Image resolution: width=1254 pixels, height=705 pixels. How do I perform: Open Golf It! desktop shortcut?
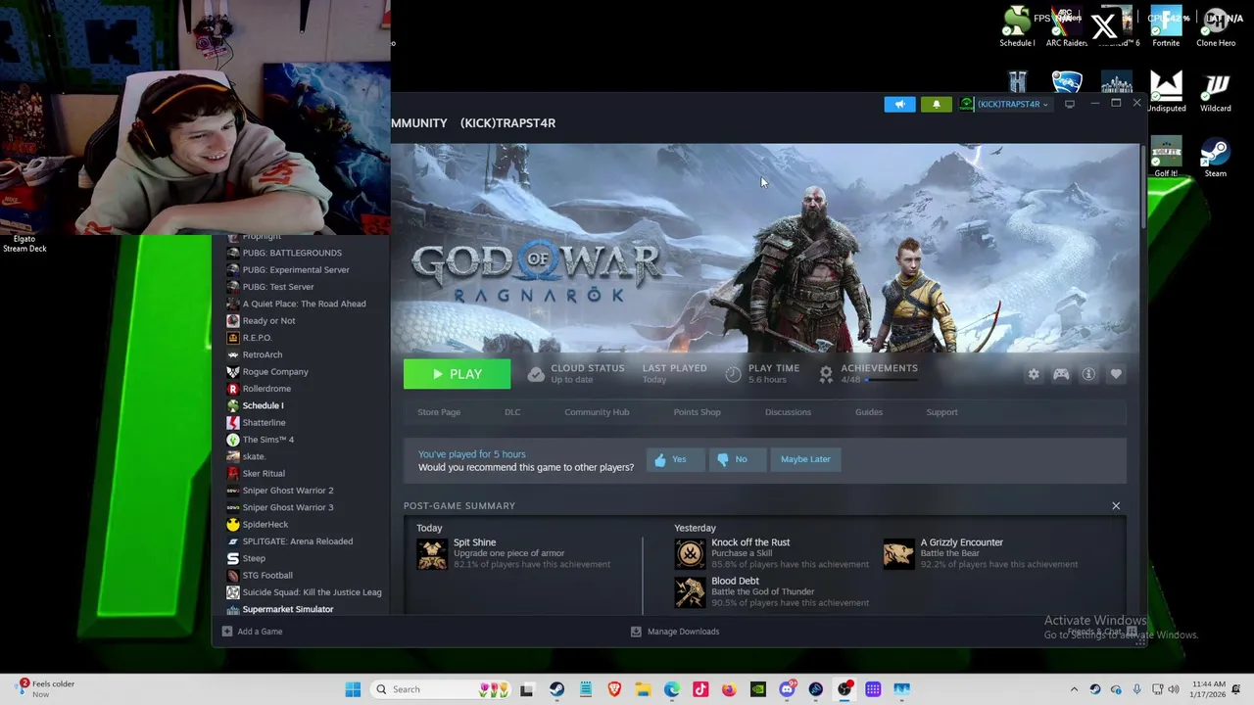pyautogui.click(x=1166, y=158)
